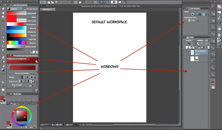Screen dimensions: 222x130
Task: Toggle lock layer icon
Action: [195, 44]
